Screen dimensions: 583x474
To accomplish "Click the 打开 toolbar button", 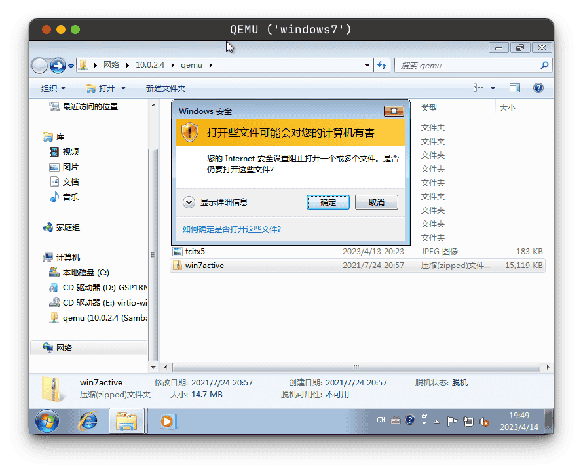I will pyautogui.click(x=100, y=88).
